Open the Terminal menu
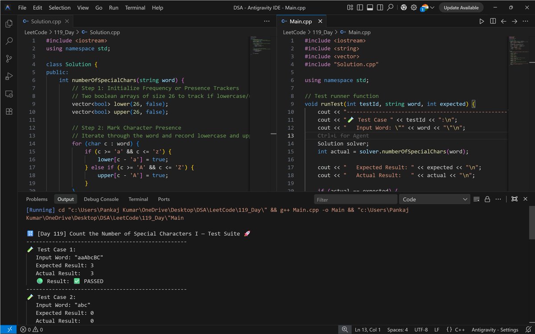This screenshot has height=334, width=535. point(135,8)
